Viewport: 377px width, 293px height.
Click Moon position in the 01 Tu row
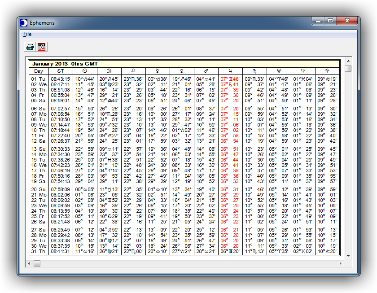(109, 79)
